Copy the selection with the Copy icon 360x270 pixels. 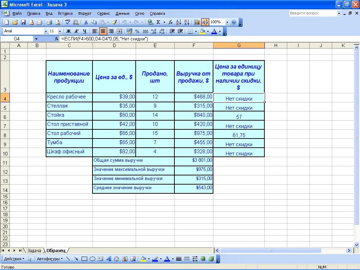point(94,22)
